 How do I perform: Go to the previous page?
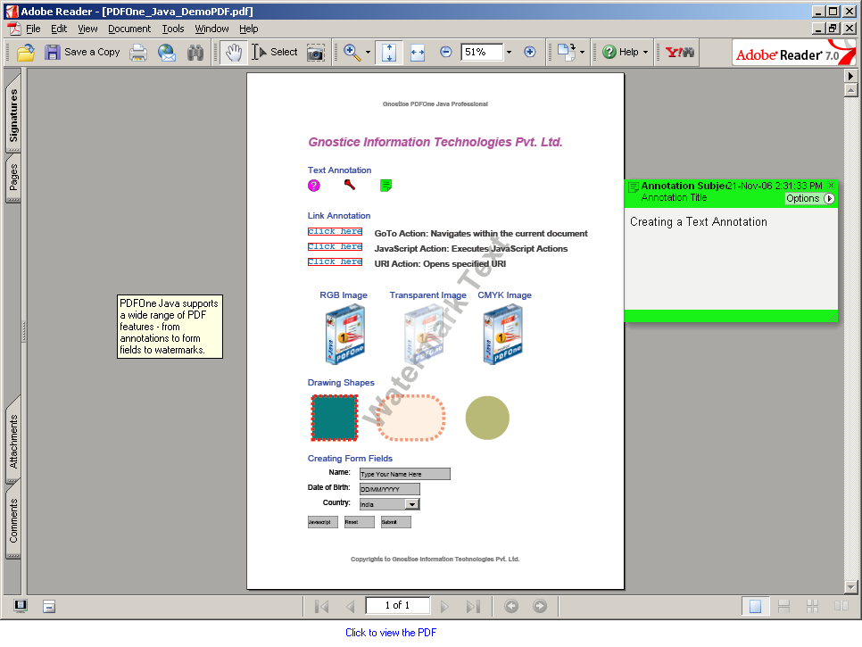tap(351, 606)
